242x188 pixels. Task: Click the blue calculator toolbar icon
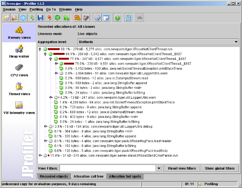click(128, 18)
